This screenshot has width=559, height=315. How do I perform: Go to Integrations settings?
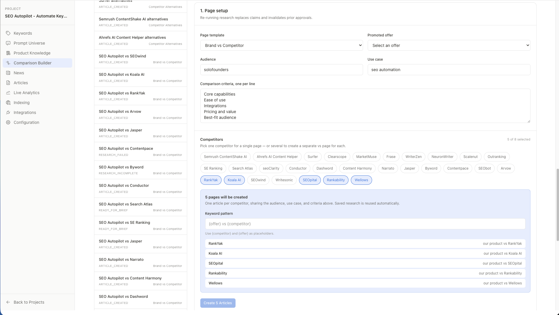click(x=37, y=112)
